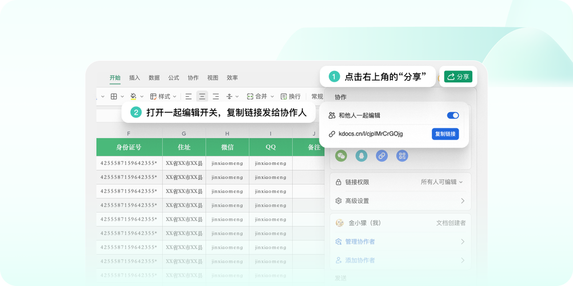Select column H header
573x286 pixels.
227,133
